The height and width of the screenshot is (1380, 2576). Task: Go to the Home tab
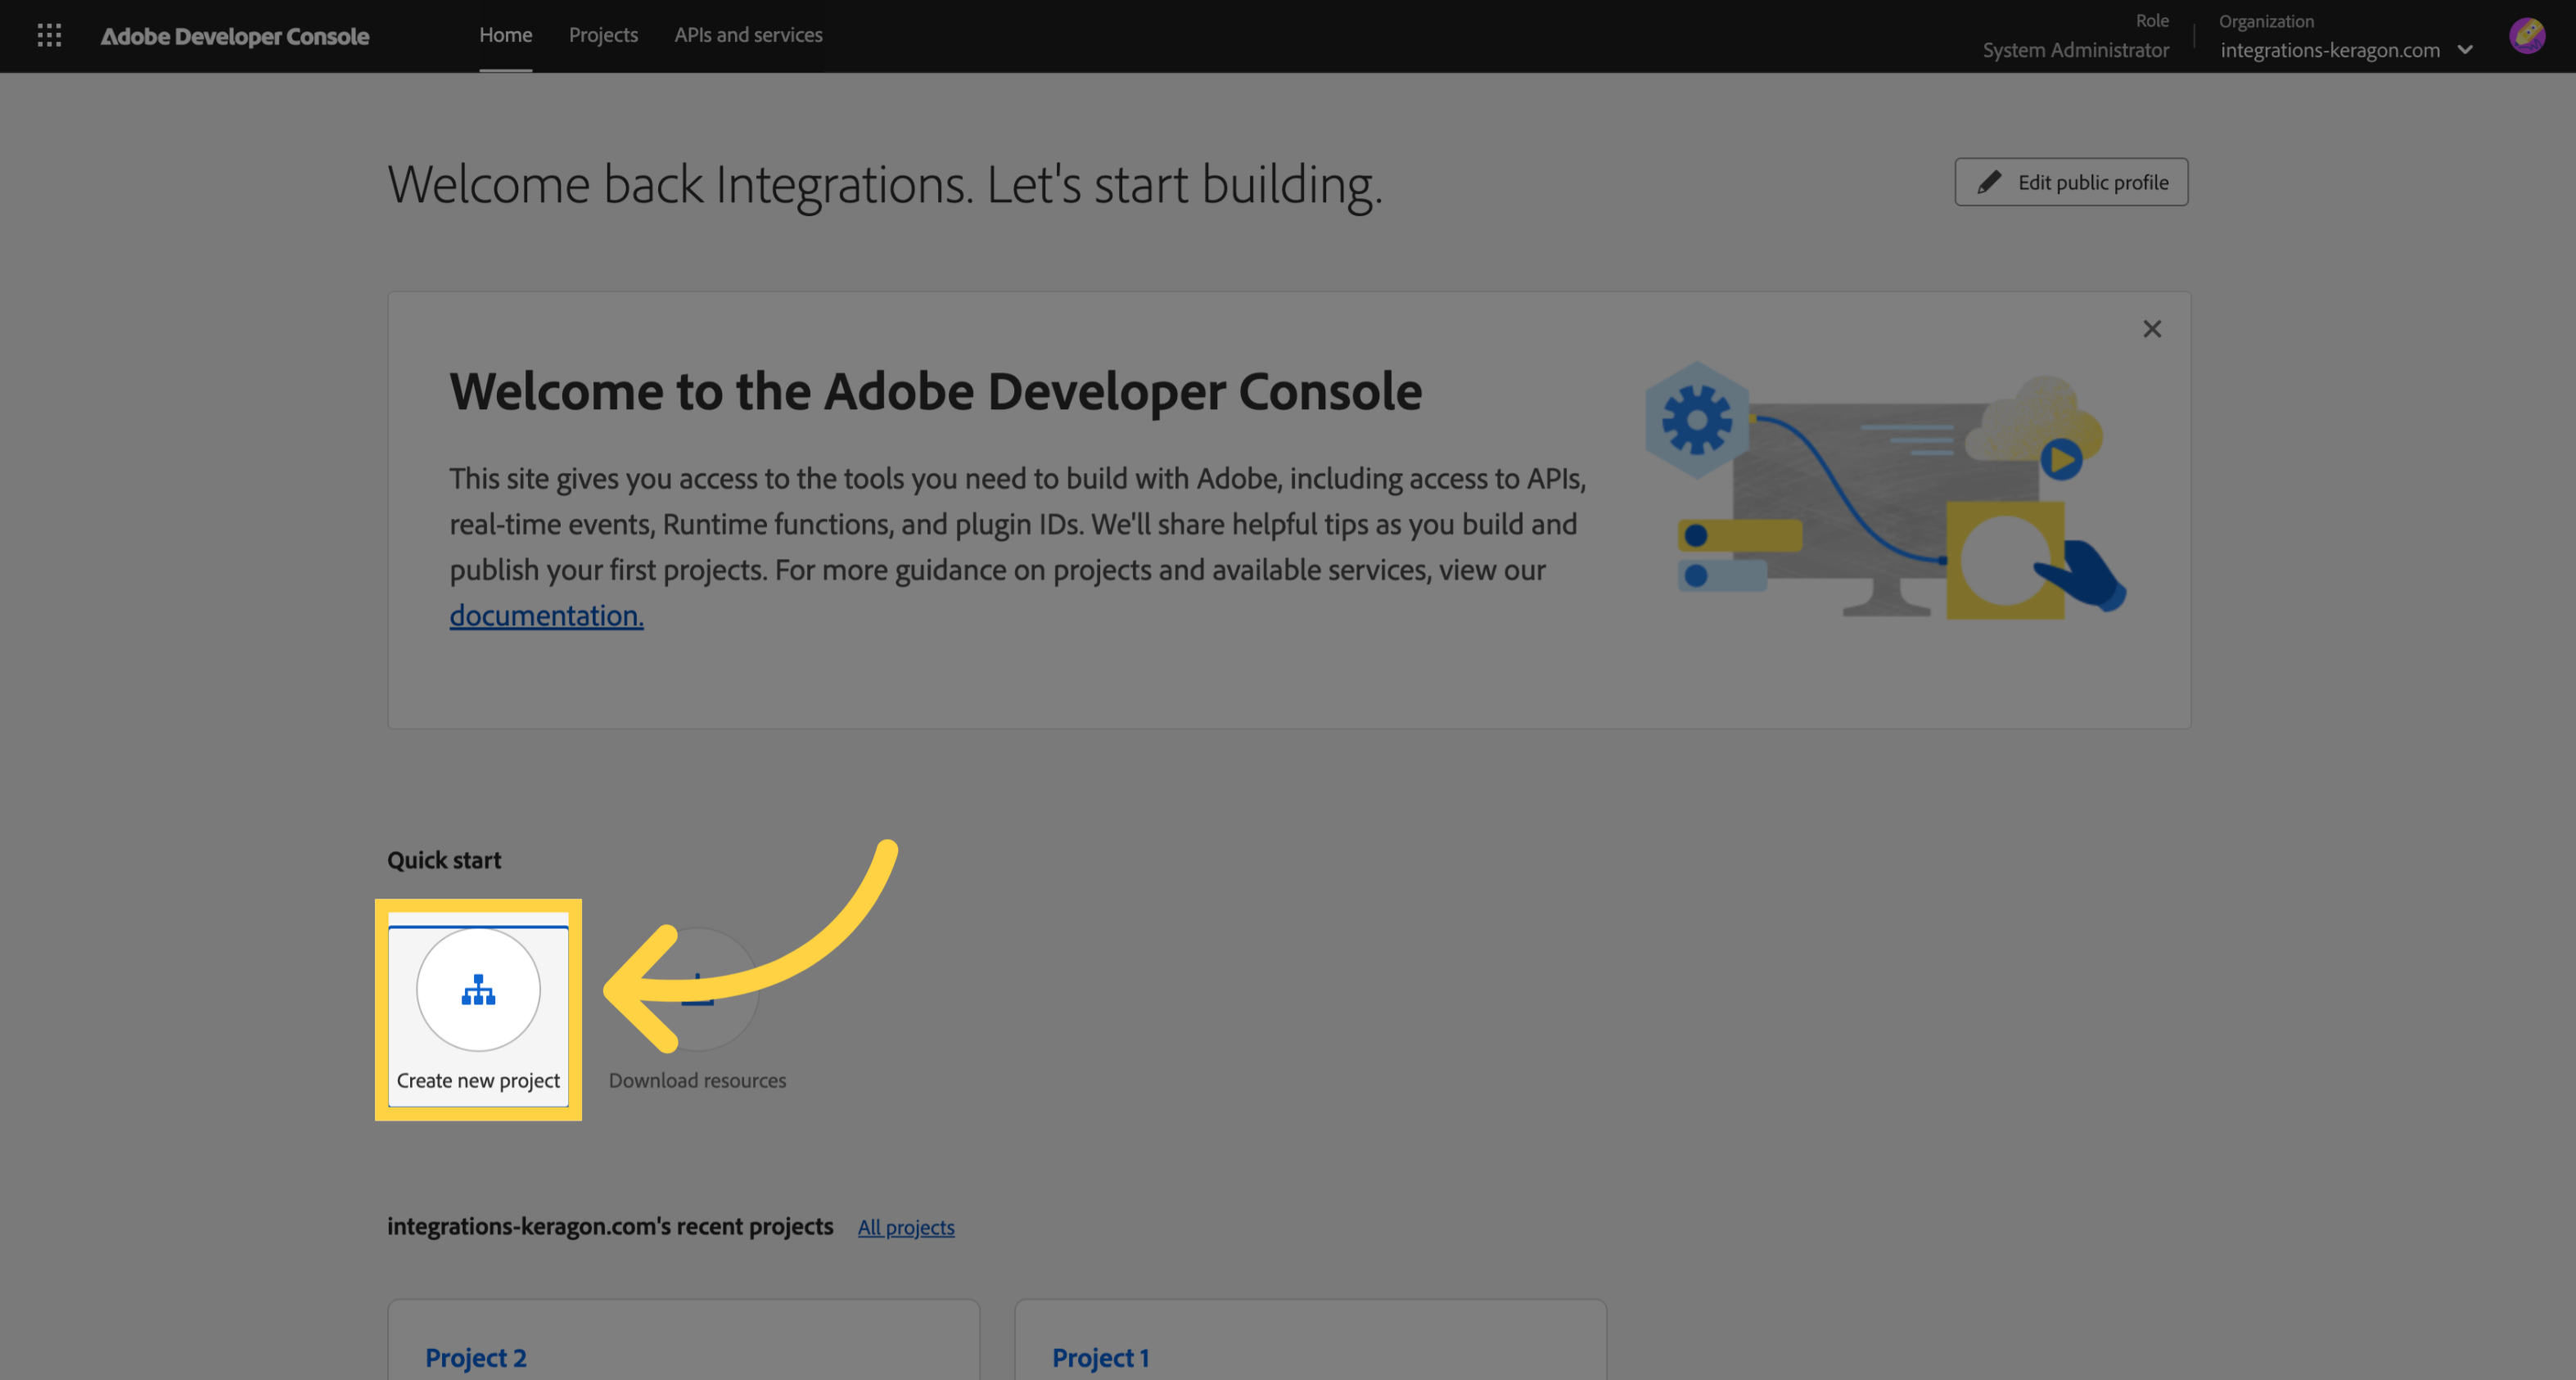click(x=505, y=35)
